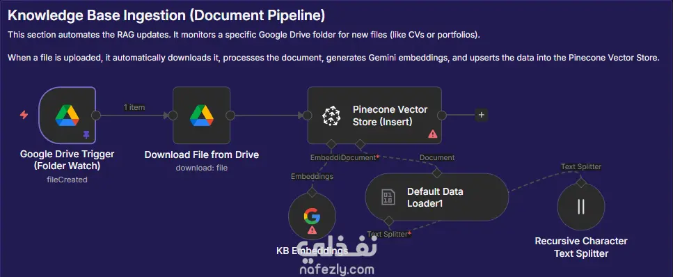673x277 pixels.
Task: Click the Download File node output connector
Action: coord(230,115)
